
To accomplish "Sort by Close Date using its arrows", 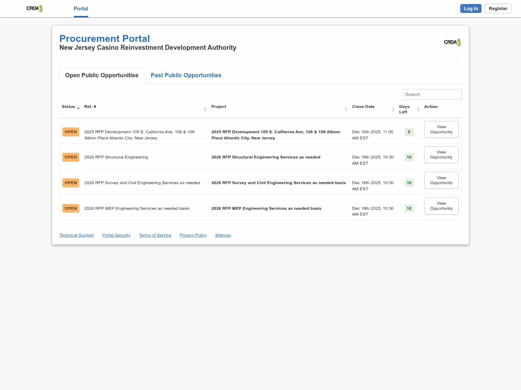I will click(393, 109).
